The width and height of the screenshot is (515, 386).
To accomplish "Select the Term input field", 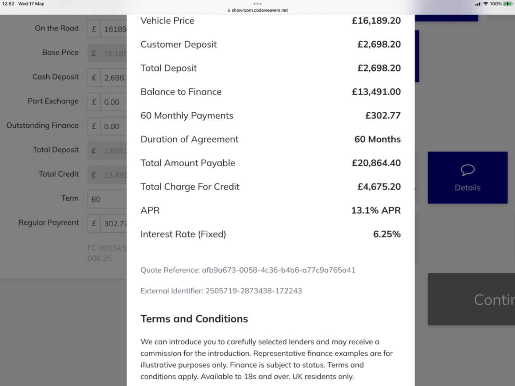I will pyautogui.click(x=107, y=199).
